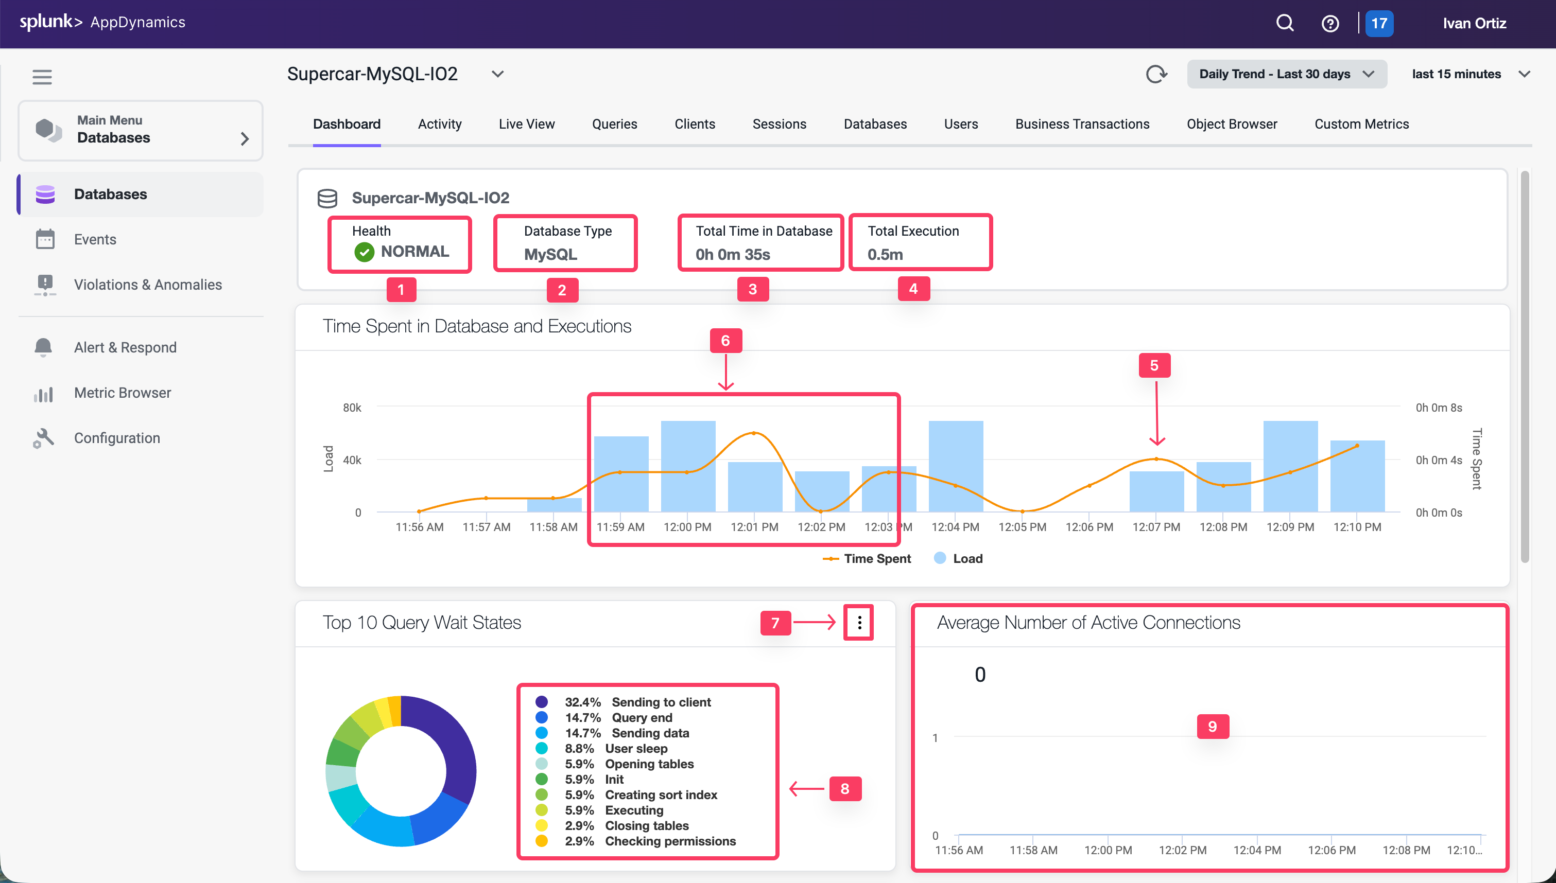Switch to the Queries tab
The width and height of the screenshot is (1556, 883).
click(x=614, y=123)
